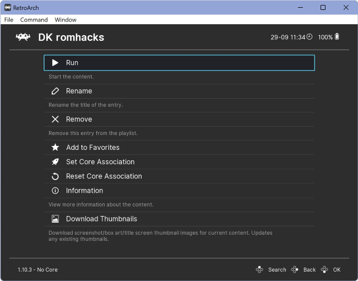Click the battery icon showing 100%
Image resolution: width=358 pixels, height=281 pixels.
point(337,36)
